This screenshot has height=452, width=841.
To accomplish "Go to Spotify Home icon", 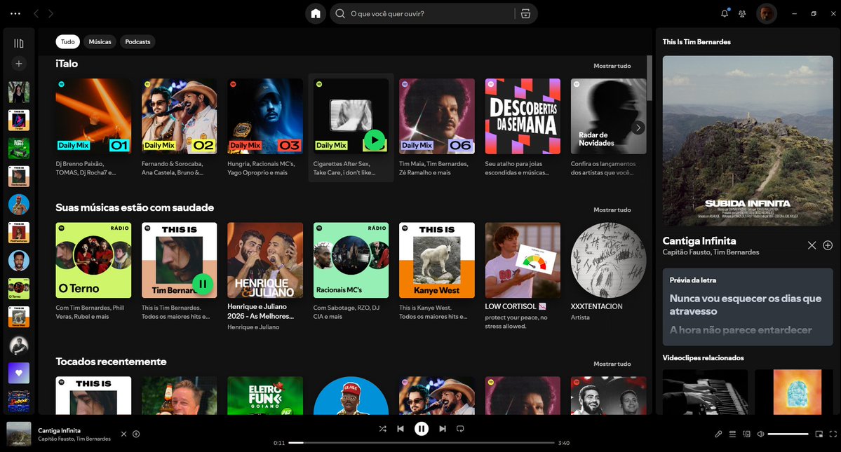I will tap(316, 14).
